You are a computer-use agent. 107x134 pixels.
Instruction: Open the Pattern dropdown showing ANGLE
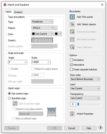pos(42,28)
